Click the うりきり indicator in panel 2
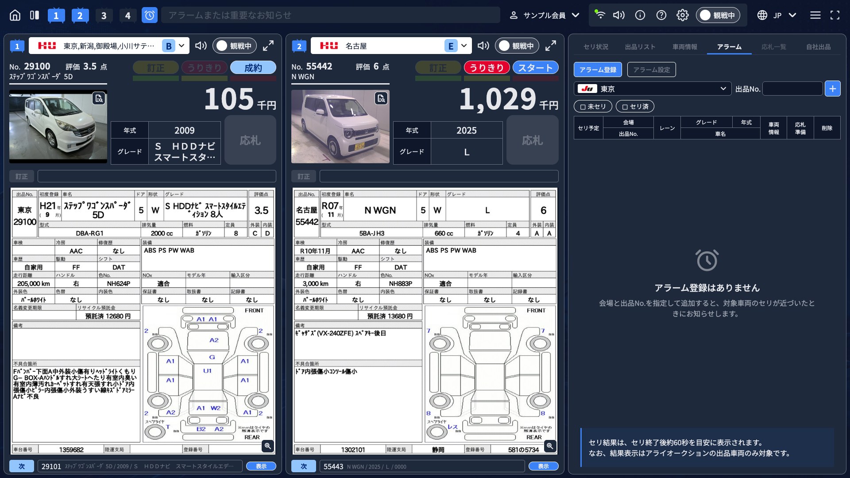Image resolution: width=850 pixels, height=478 pixels. pyautogui.click(x=487, y=68)
